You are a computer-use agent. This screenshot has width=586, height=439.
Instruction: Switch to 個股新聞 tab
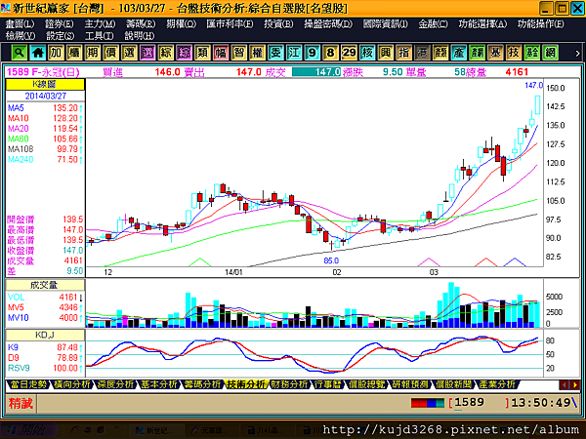coord(454,384)
